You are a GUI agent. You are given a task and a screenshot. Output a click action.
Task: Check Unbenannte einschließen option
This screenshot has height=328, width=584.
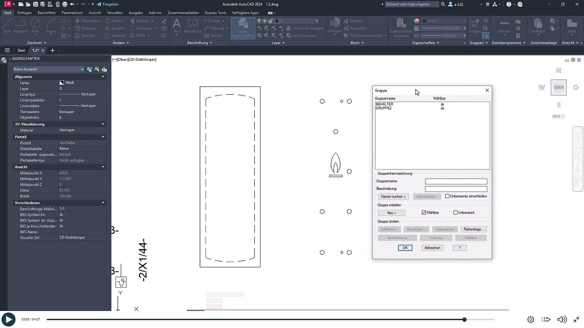447,196
